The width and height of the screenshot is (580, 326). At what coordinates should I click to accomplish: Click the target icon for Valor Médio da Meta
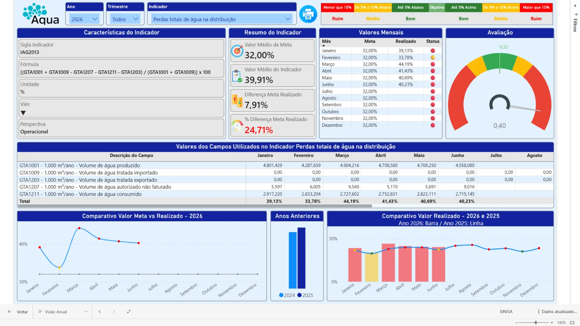(x=237, y=51)
